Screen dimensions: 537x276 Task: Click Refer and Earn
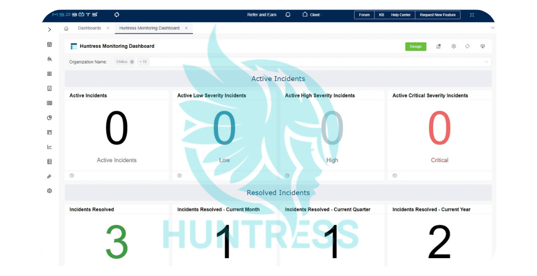tap(262, 15)
